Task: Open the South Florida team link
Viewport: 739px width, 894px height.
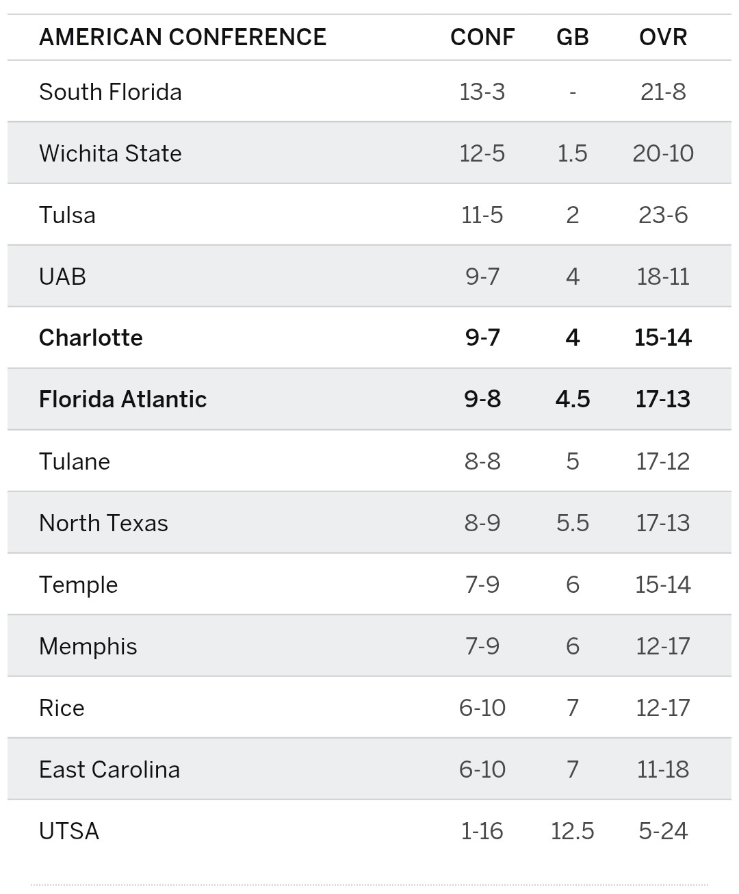Action: (x=110, y=92)
